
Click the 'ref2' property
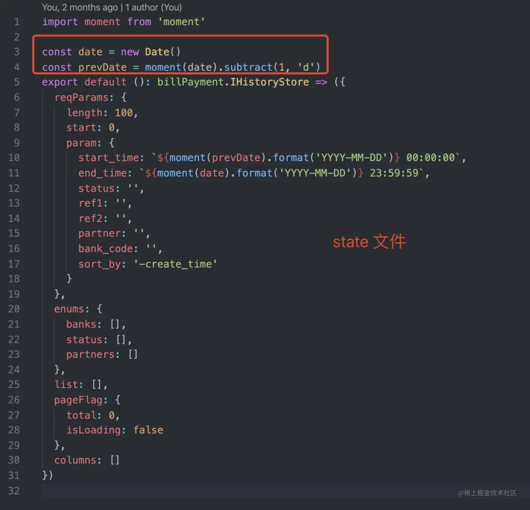pyautogui.click(x=91, y=219)
